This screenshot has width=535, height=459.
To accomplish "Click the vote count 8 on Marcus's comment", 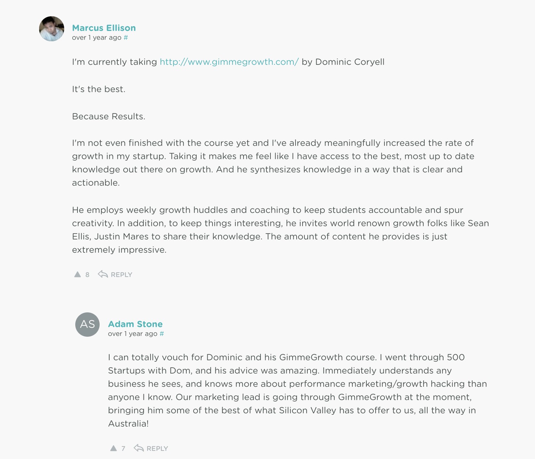I will [x=87, y=275].
